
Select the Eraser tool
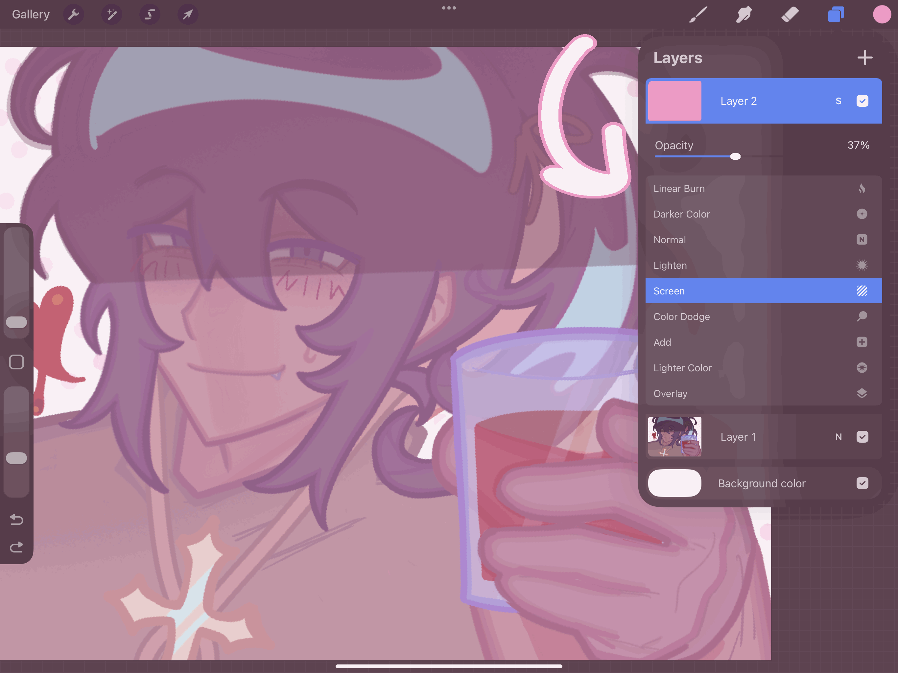coord(790,14)
